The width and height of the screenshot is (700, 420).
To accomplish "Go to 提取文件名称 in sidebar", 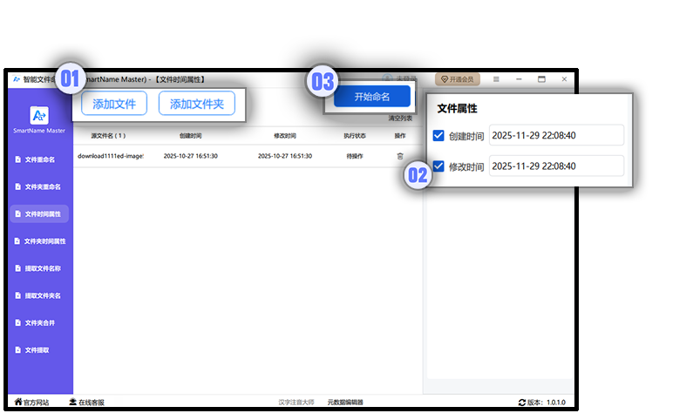I will click(x=39, y=268).
